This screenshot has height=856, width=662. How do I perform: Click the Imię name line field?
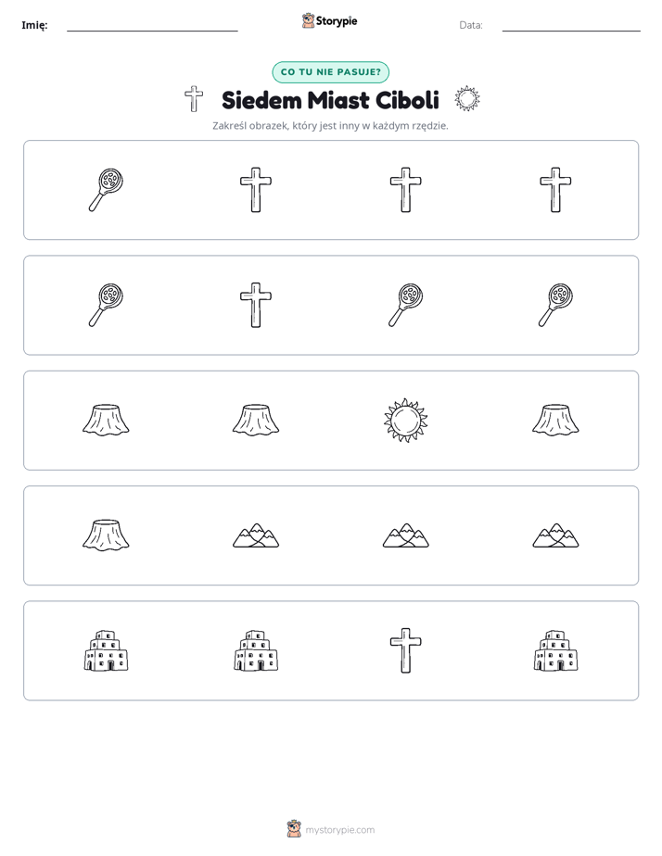[152, 25]
